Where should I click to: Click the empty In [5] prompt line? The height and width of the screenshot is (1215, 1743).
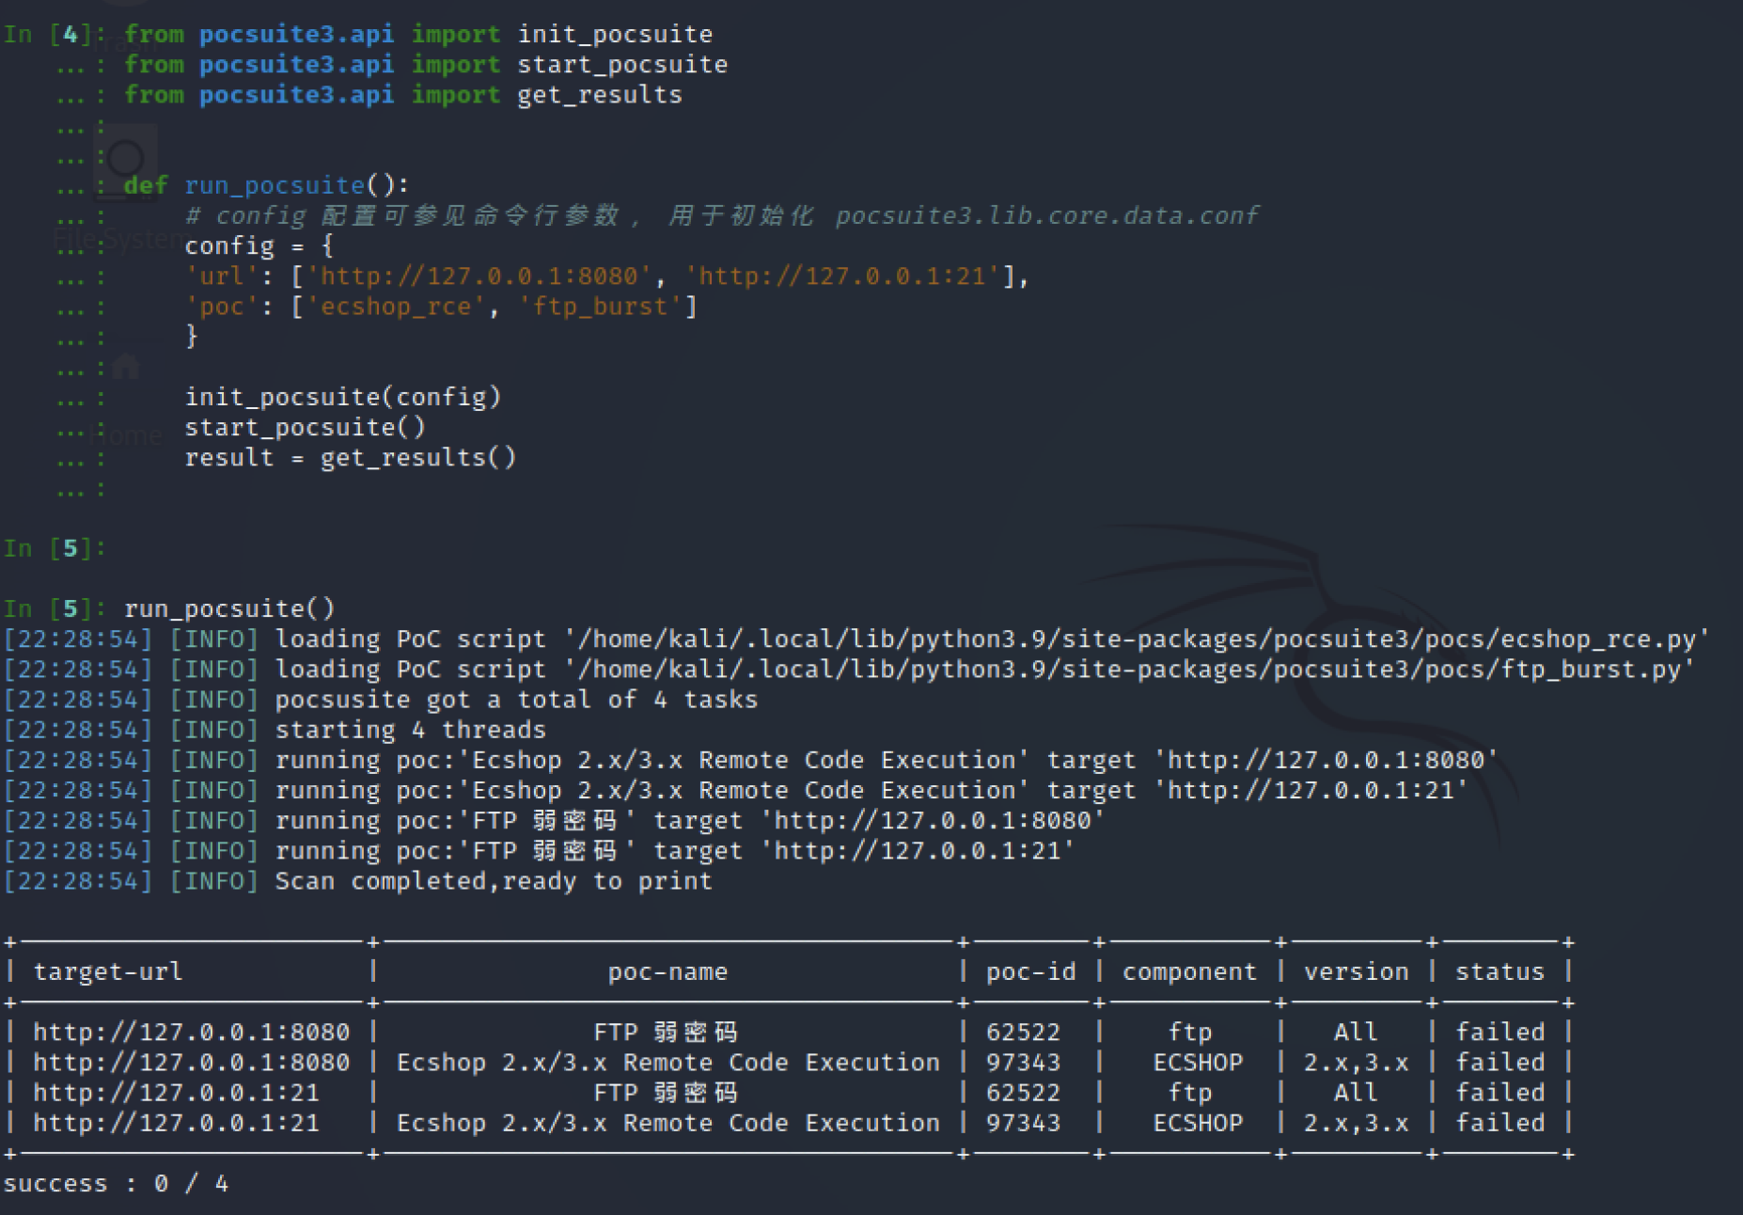tap(53, 548)
